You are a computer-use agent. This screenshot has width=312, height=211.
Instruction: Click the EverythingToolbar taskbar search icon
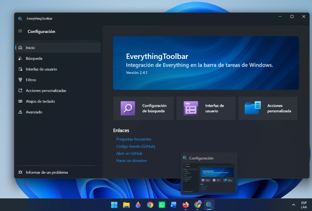click(x=209, y=205)
